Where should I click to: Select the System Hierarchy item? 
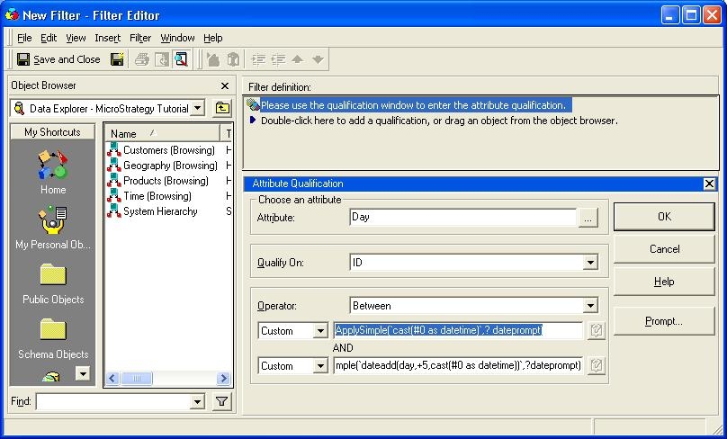tap(152, 211)
